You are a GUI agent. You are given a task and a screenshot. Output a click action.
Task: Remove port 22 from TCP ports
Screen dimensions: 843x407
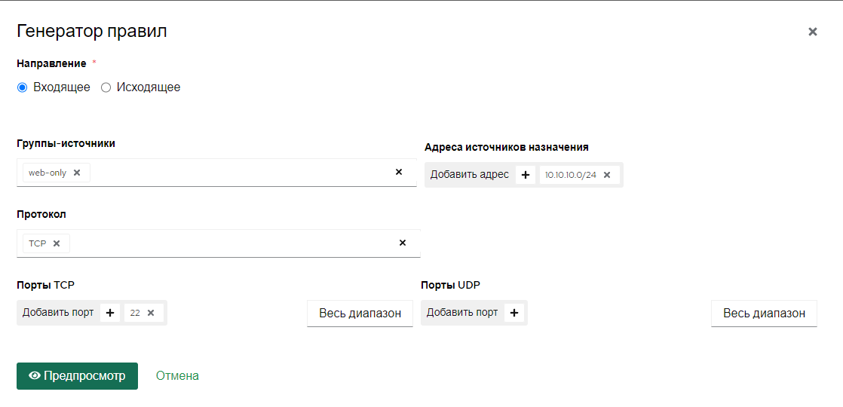(x=151, y=313)
